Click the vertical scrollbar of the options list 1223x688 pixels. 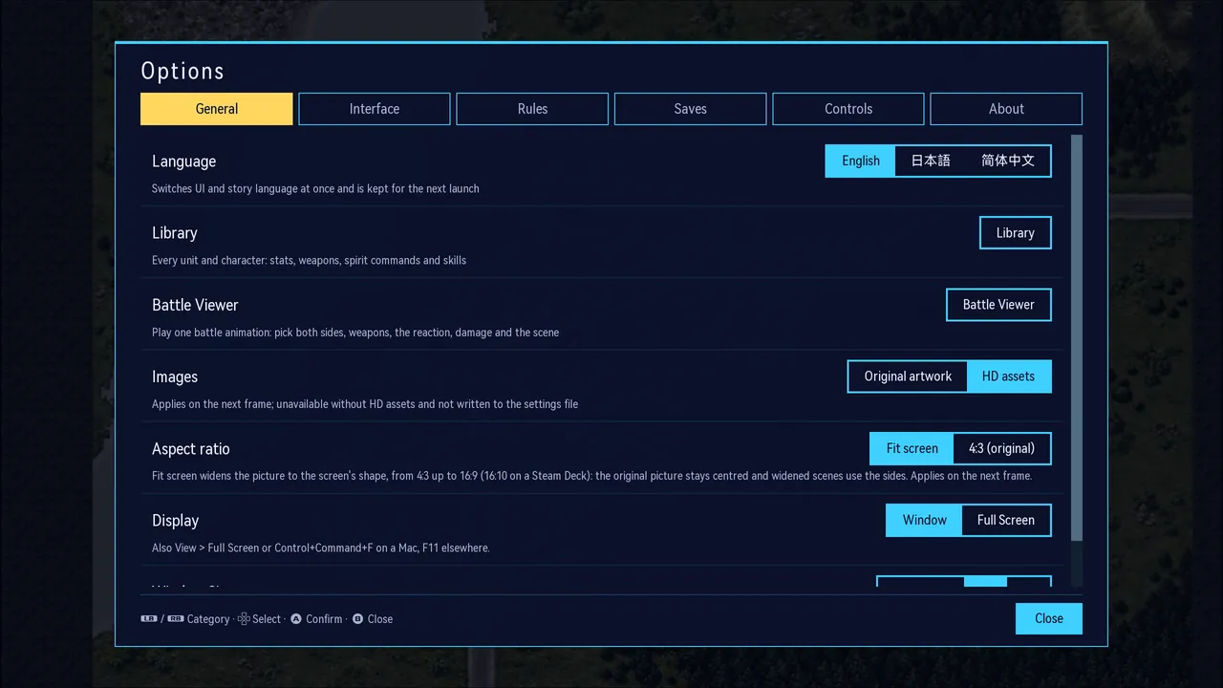1077,360
